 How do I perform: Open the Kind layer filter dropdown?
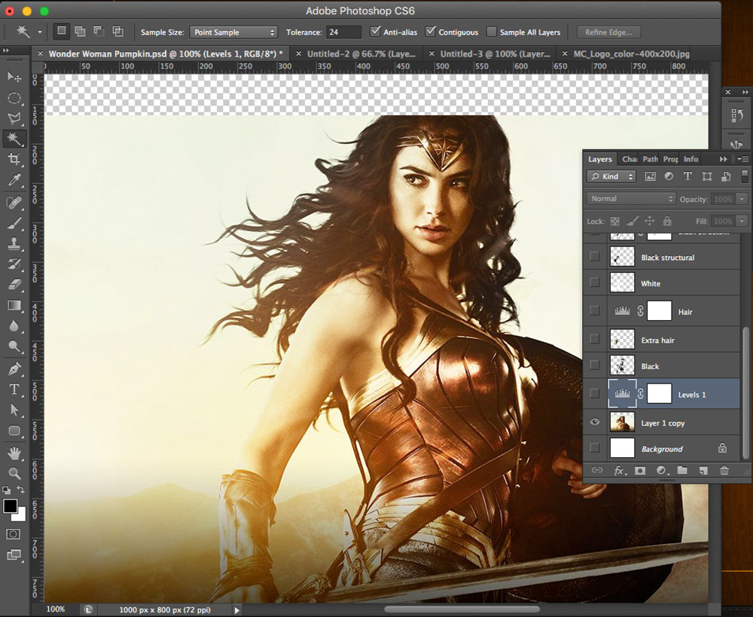(611, 176)
